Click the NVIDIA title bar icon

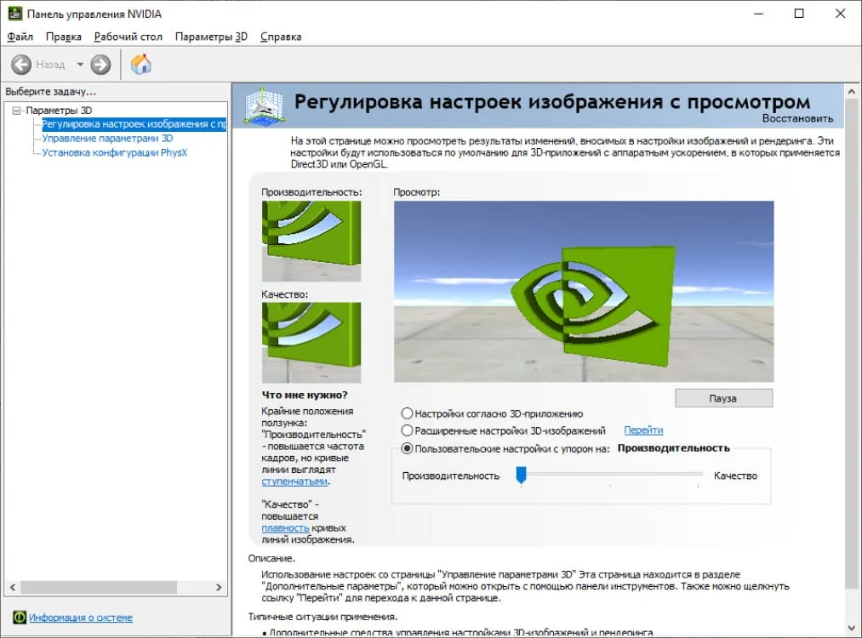14,14
